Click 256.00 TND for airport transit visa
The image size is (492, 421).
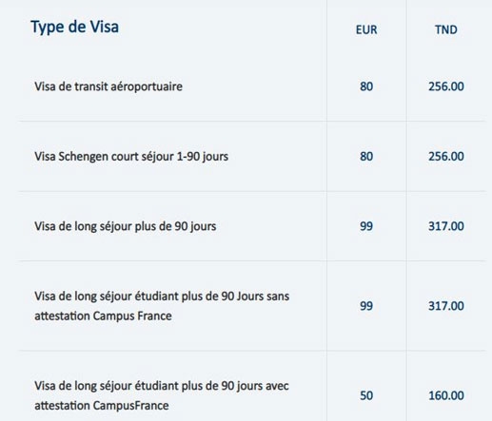pyautogui.click(x=446, y=86)
